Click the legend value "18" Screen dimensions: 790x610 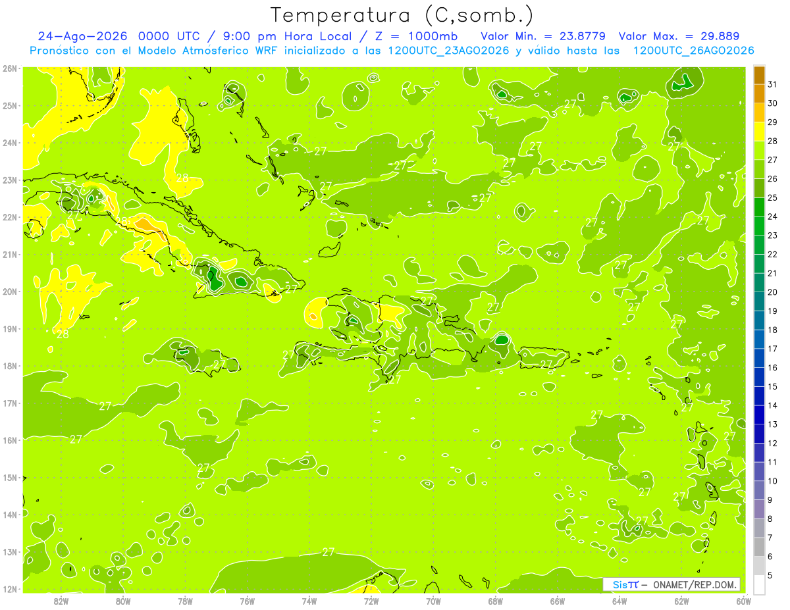click(x=772, y=330)
